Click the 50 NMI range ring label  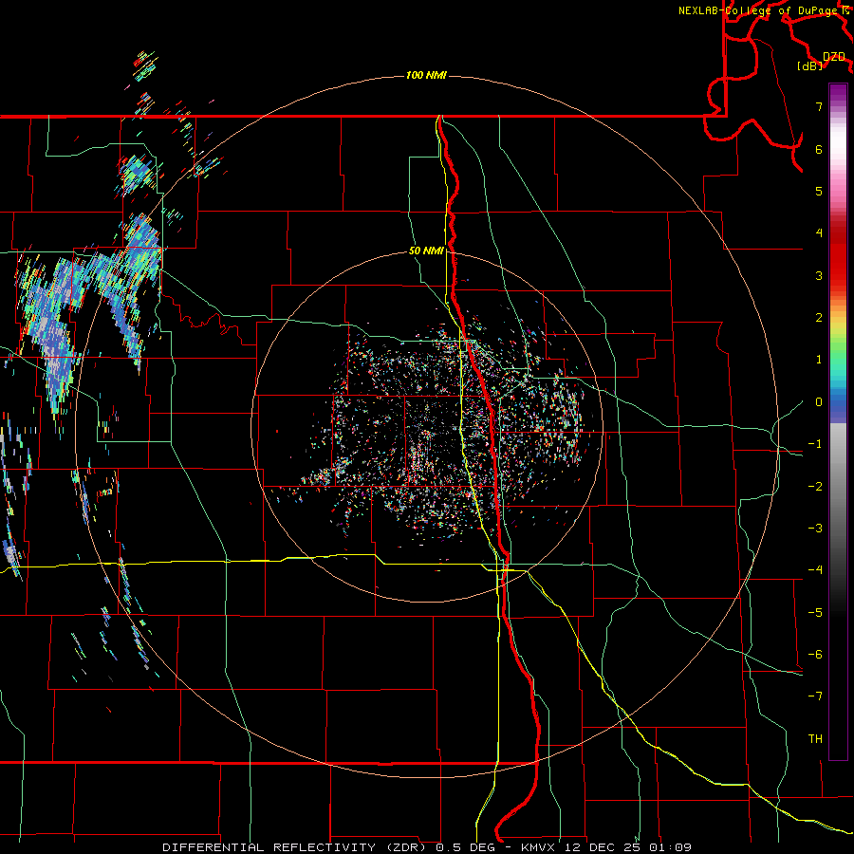tap(426, 251)
